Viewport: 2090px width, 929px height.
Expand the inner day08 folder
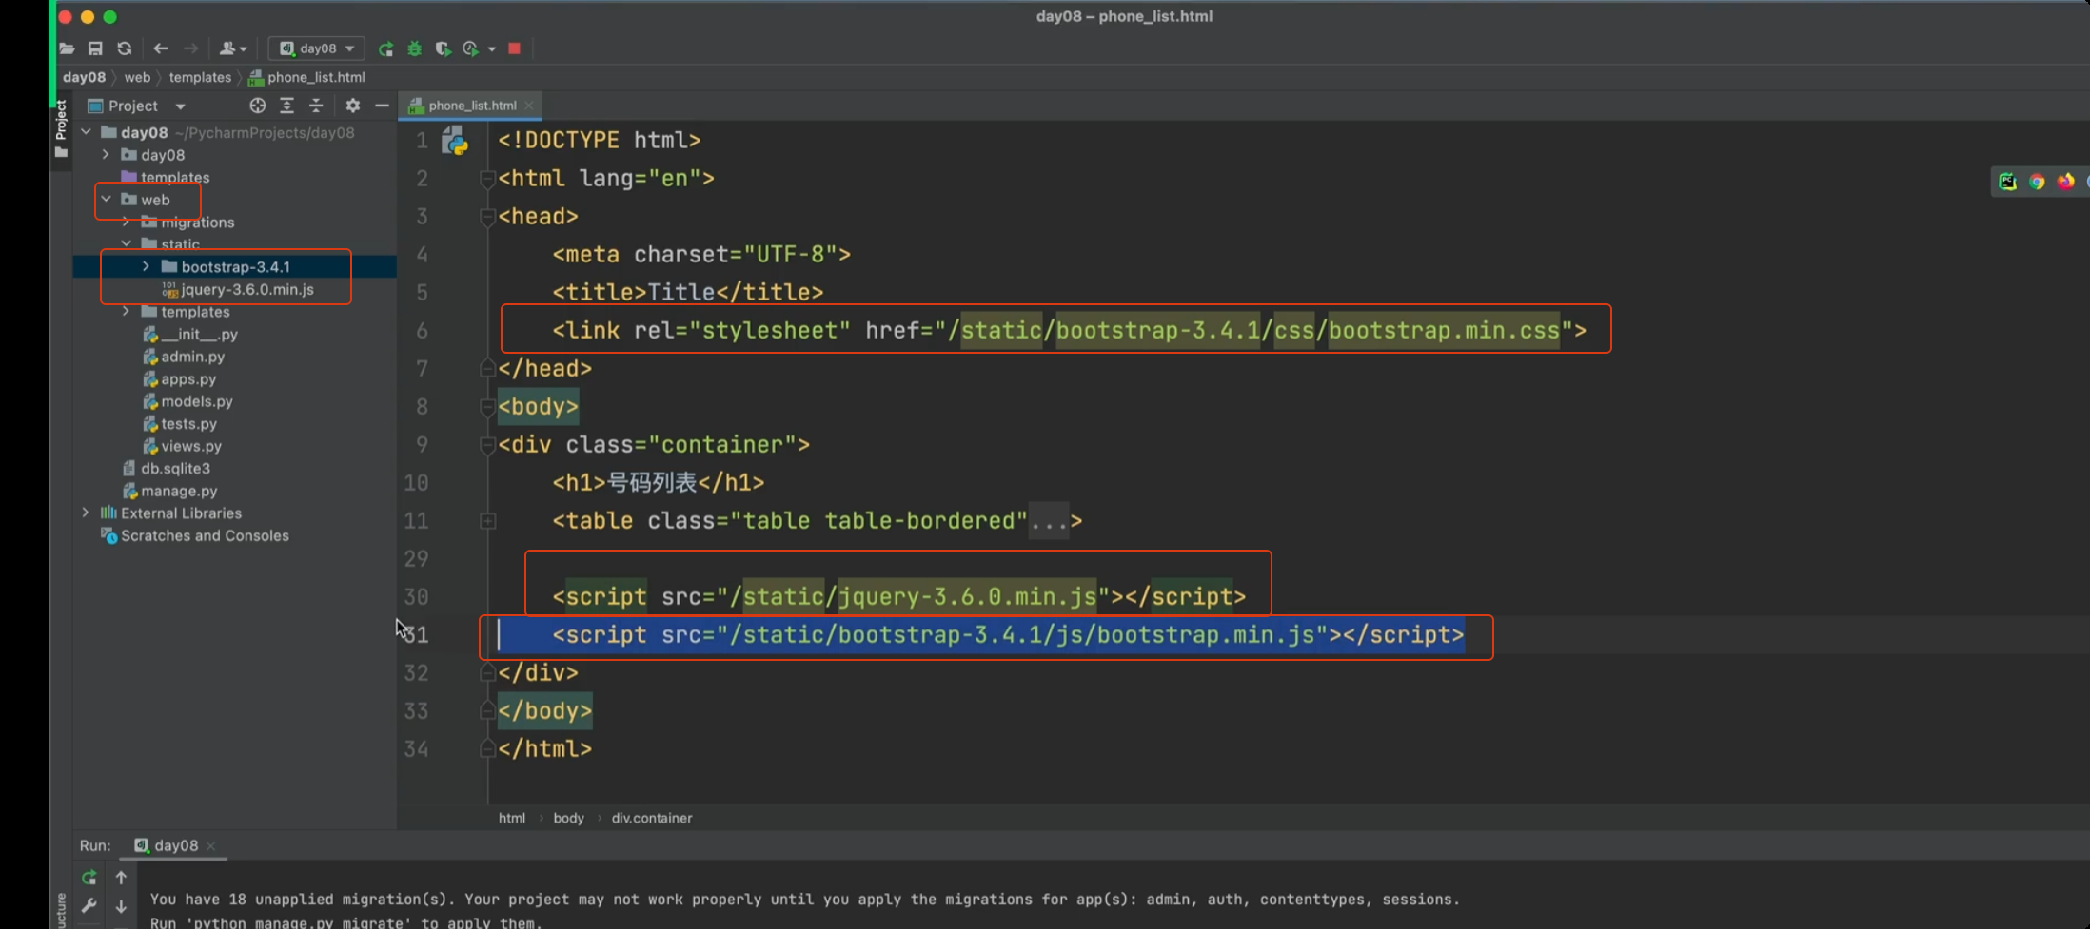[106, 154]
